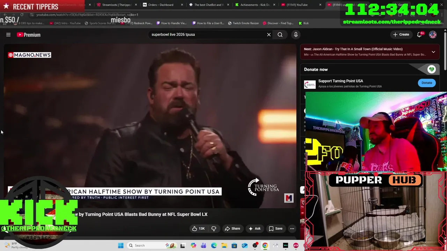Open the Turning Point USA fundraiser logo

tap(310, 84)
